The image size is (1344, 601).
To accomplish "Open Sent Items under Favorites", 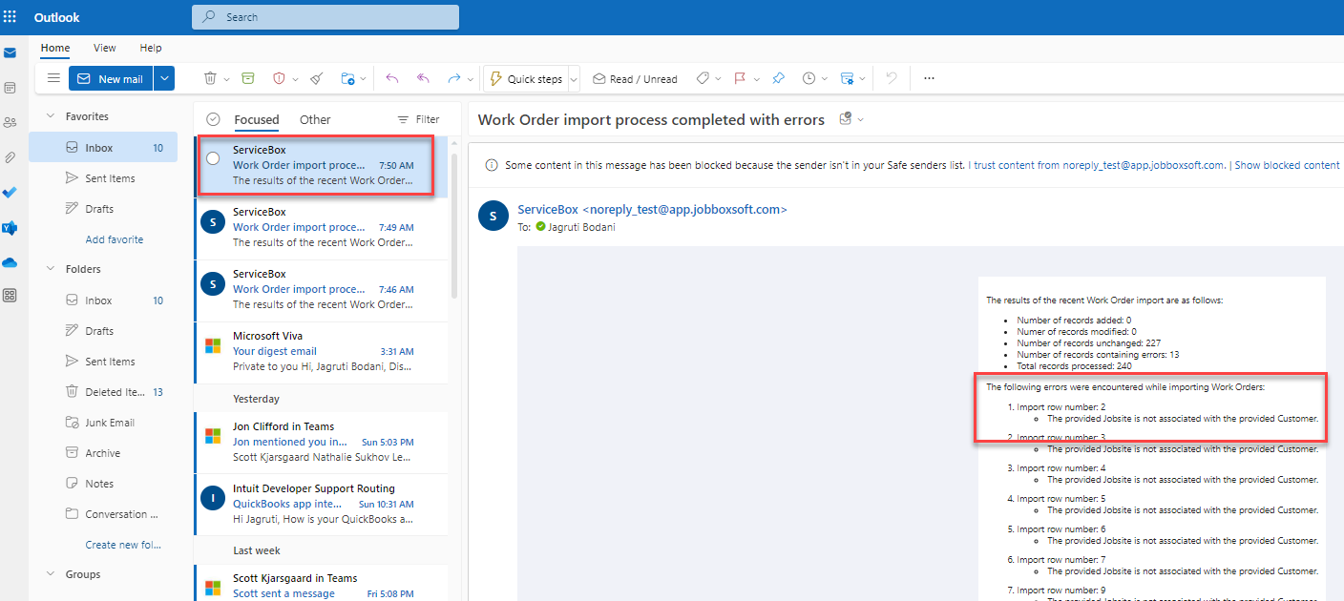I will pyautogui.click(x=103, y=178).
